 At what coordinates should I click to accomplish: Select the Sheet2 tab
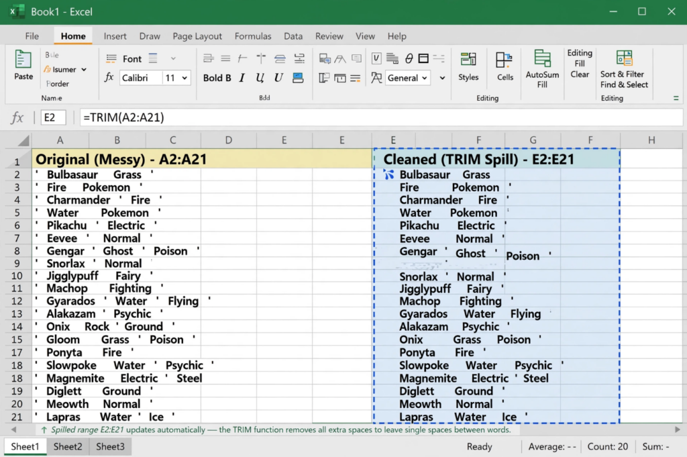tap(68, 446)
